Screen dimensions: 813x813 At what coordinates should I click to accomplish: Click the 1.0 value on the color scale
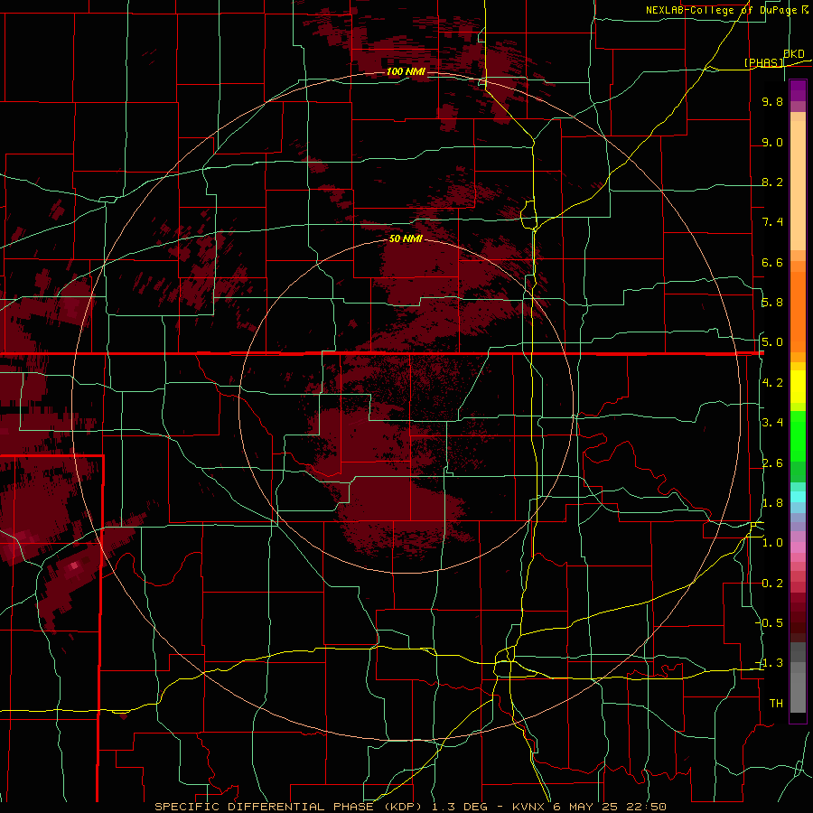tap(772, 543)
